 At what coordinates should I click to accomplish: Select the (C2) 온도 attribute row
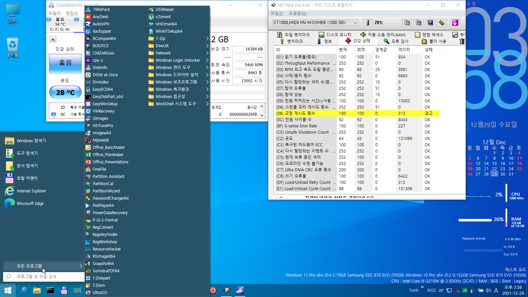357,139
